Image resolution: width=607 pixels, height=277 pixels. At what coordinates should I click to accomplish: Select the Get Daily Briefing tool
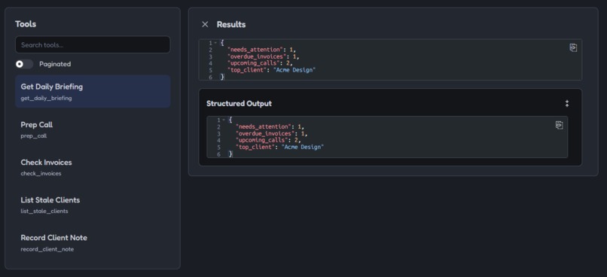click(x=93, y=91)
